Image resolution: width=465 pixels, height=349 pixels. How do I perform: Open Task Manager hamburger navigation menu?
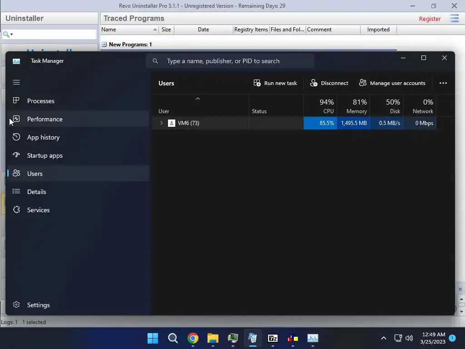[16, 82]
